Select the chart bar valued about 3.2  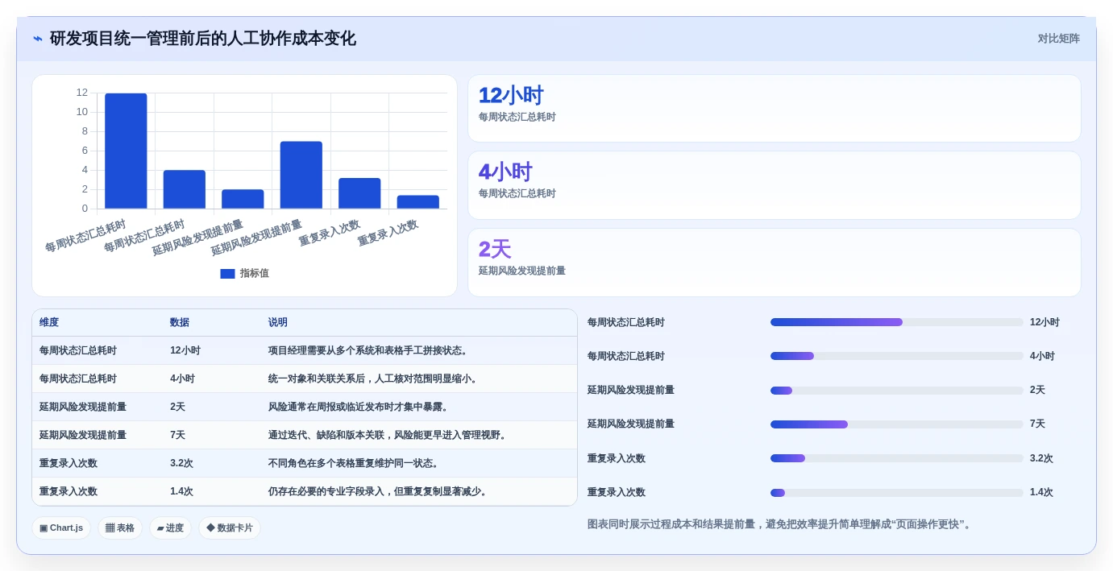click(x=359, y=193)
